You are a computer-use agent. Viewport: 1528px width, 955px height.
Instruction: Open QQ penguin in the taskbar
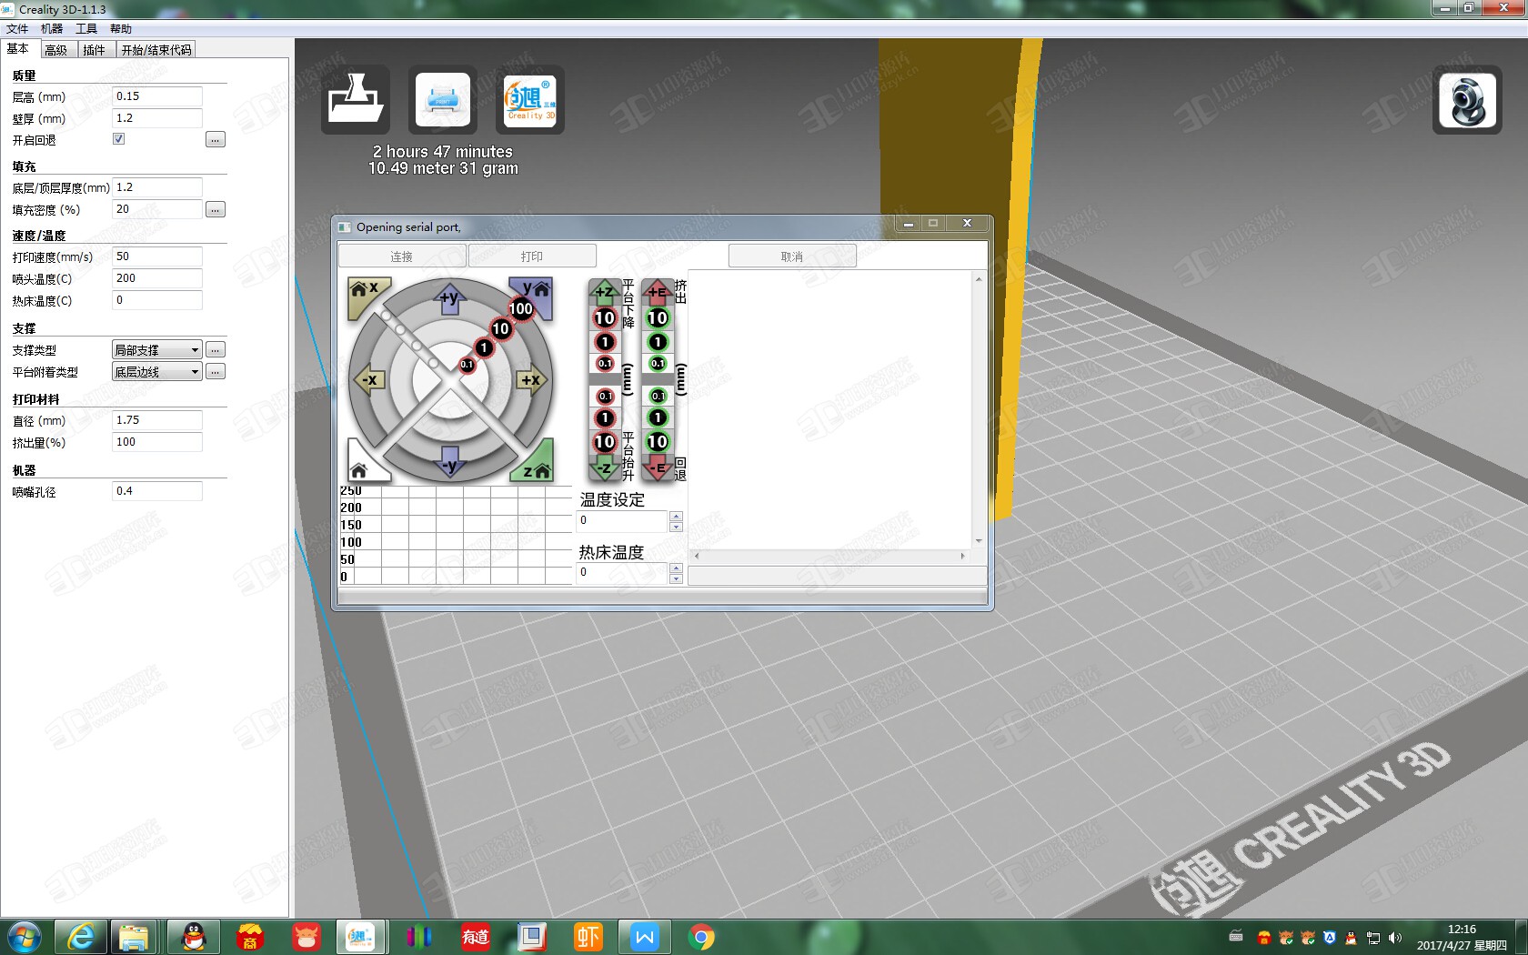194,937
